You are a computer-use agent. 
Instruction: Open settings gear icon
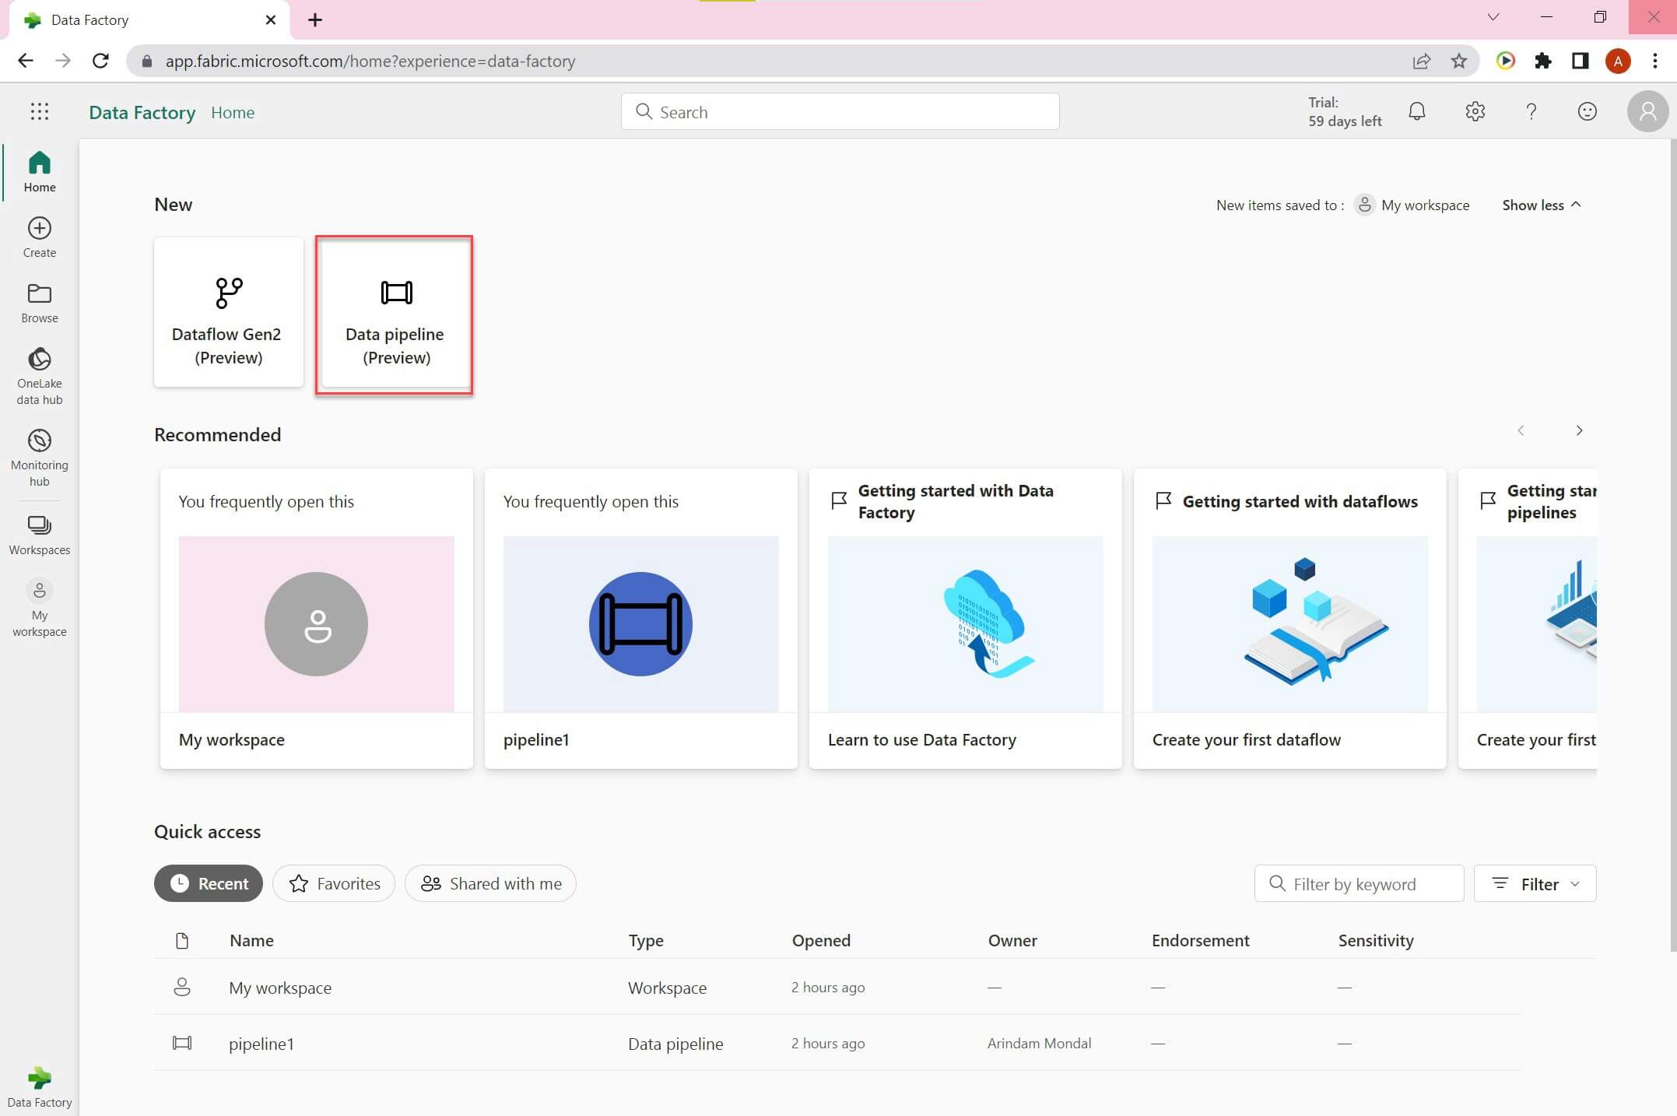[x=1475, y=112]
